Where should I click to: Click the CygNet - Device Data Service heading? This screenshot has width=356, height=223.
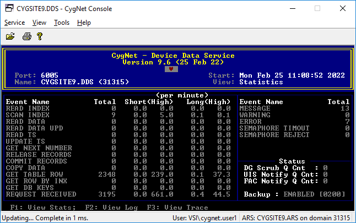173,56
